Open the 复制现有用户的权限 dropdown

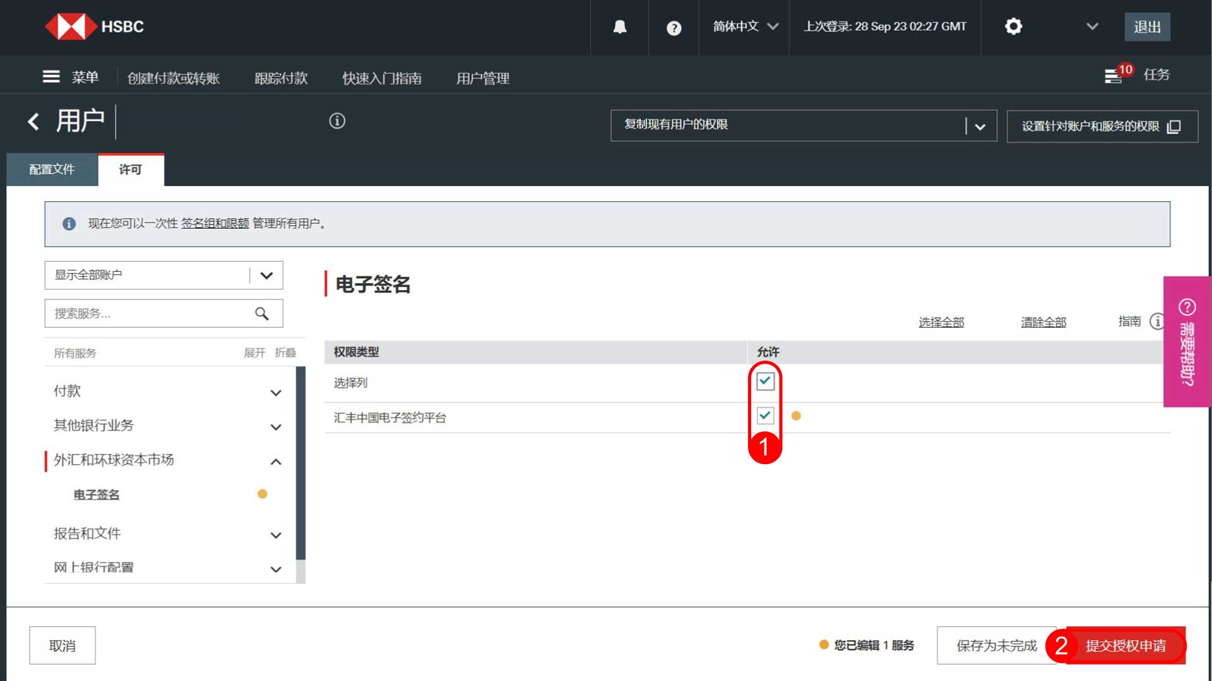pos(980,125)
